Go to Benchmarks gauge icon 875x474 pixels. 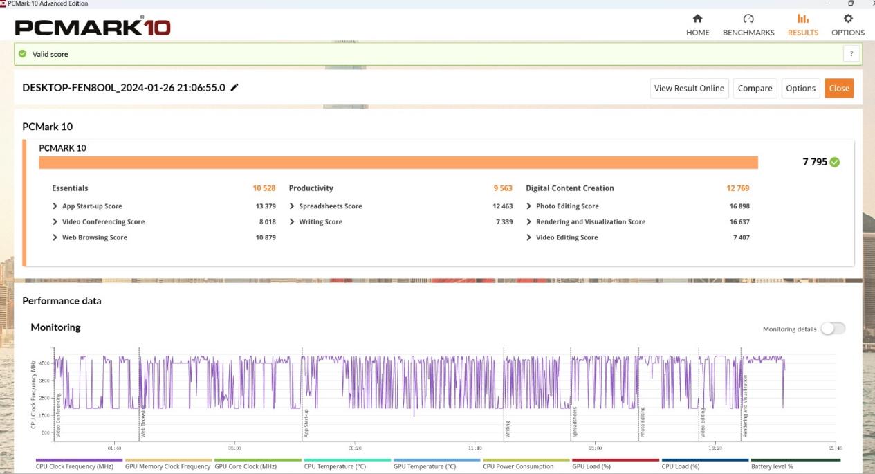tap(748, 19)
